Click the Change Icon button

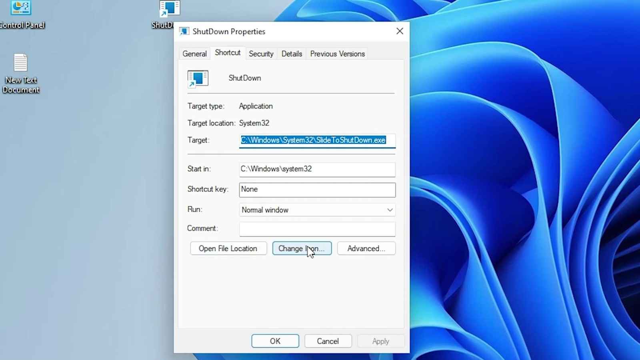pos(302,248)
